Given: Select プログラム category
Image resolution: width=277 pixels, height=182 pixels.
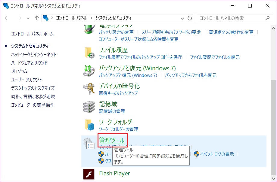Looking at the screenshot, I should click(x=19, y=71).
